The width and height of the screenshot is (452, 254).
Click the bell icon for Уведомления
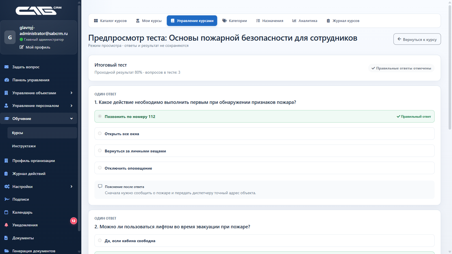[x=6, y=225]
